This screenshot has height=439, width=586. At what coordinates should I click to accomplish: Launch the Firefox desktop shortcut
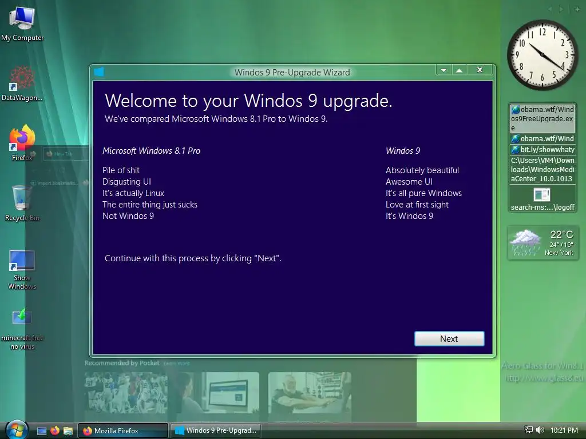pos(22,143)
